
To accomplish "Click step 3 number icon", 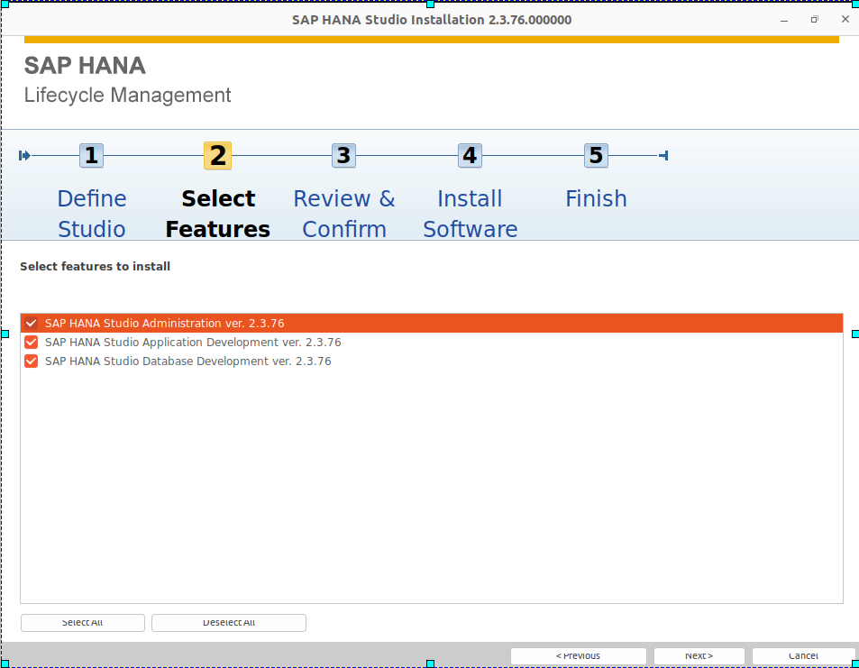I will [343, 156].
